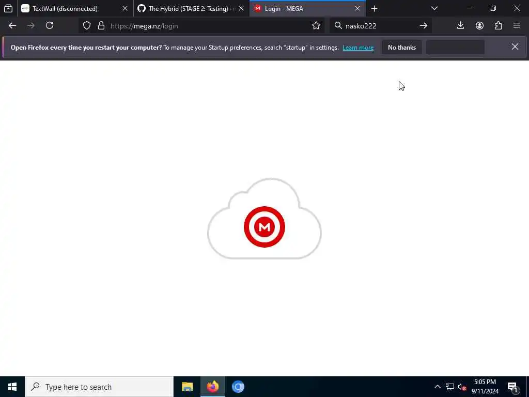Go forward one page
Screen dimensions: 529x397
tap(30, 26)
